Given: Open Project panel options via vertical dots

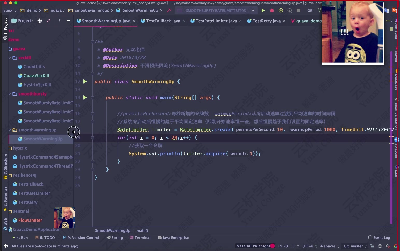Looking at the screenshot, I should (x=60, y=21).
